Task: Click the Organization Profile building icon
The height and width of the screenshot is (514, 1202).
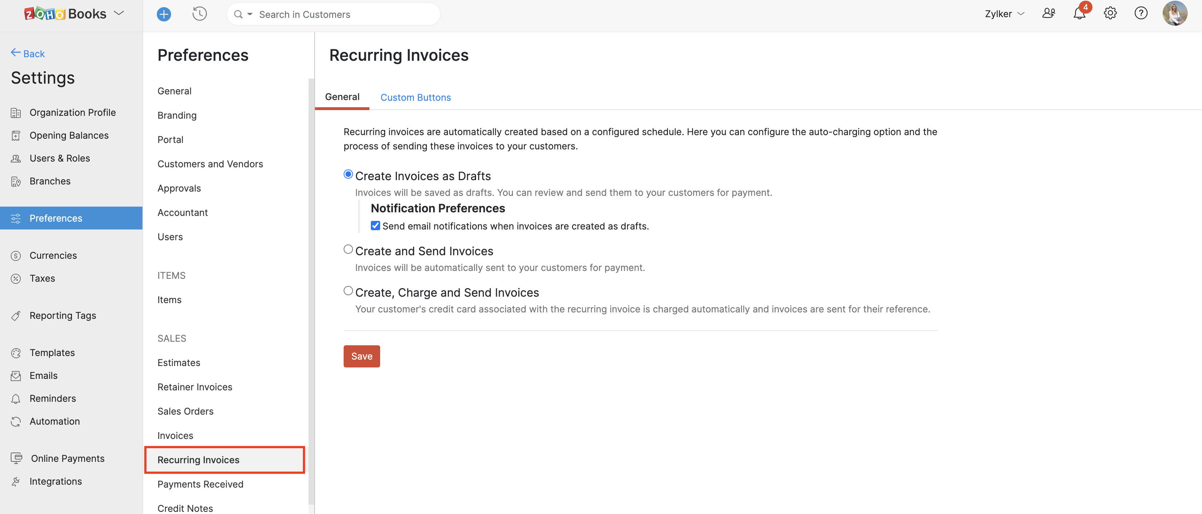Action: 16,113
